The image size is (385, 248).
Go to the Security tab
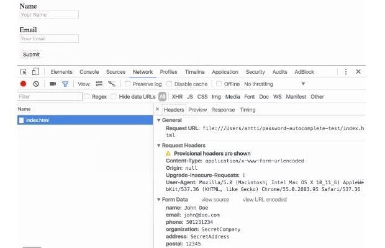tap(255, 72)
